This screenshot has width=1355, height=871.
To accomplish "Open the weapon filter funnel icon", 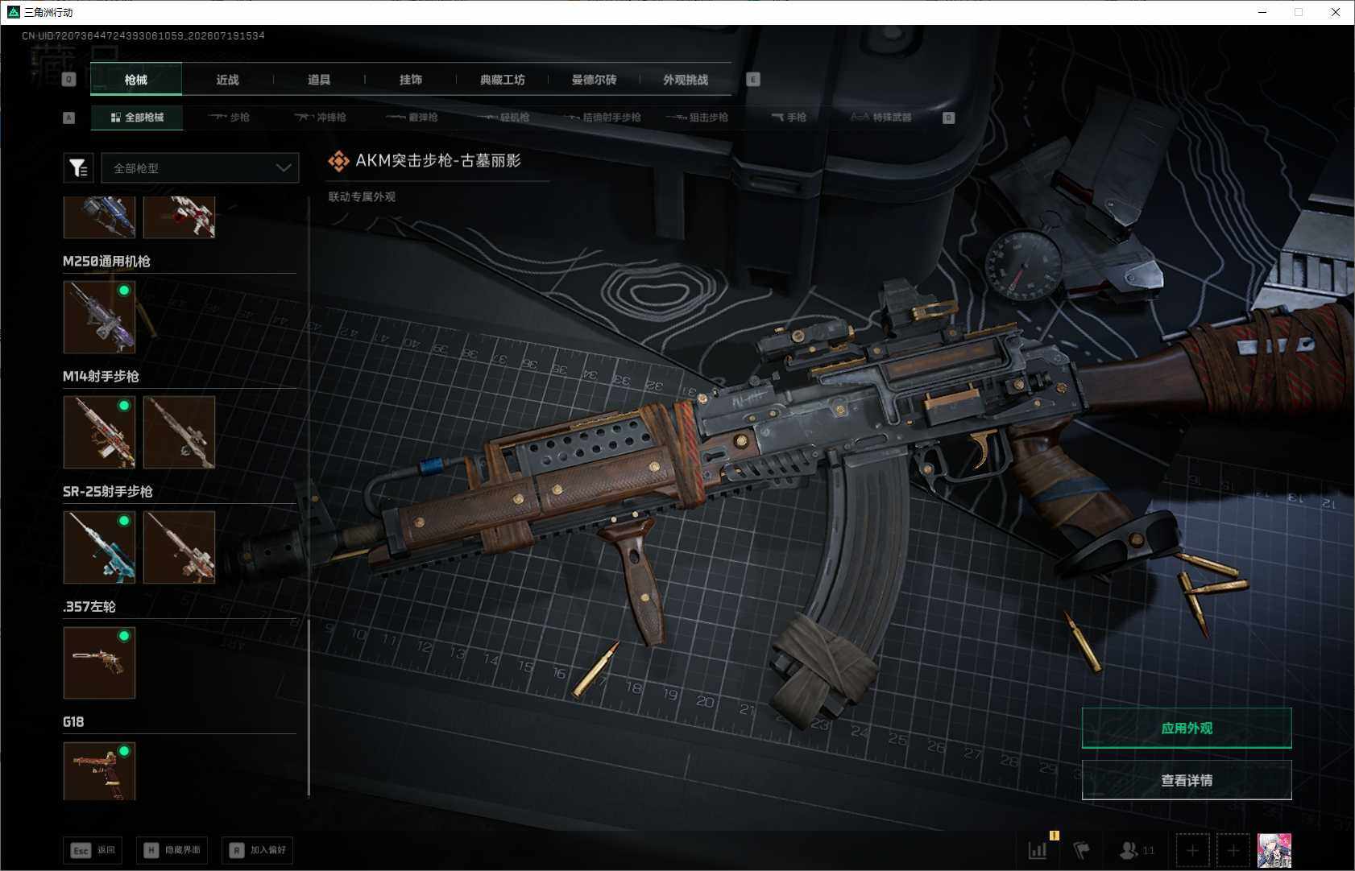I will point(78,167).
